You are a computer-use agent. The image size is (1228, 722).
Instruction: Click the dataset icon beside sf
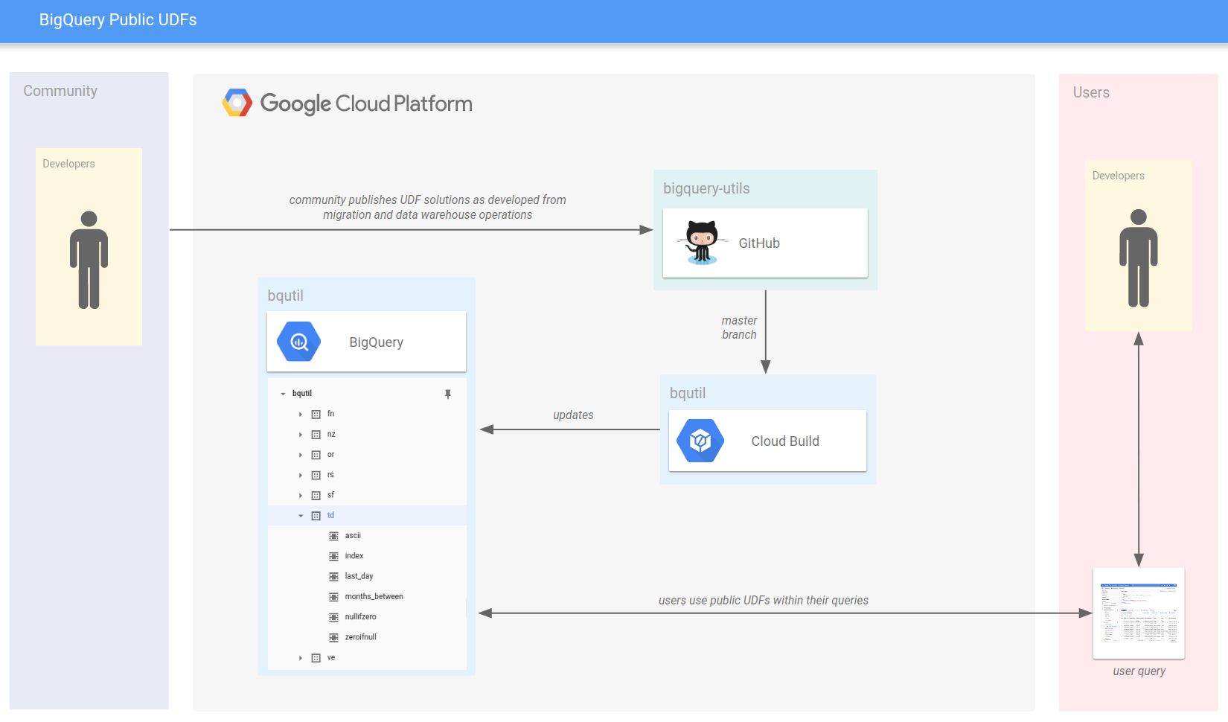click(x=316, y=496)
